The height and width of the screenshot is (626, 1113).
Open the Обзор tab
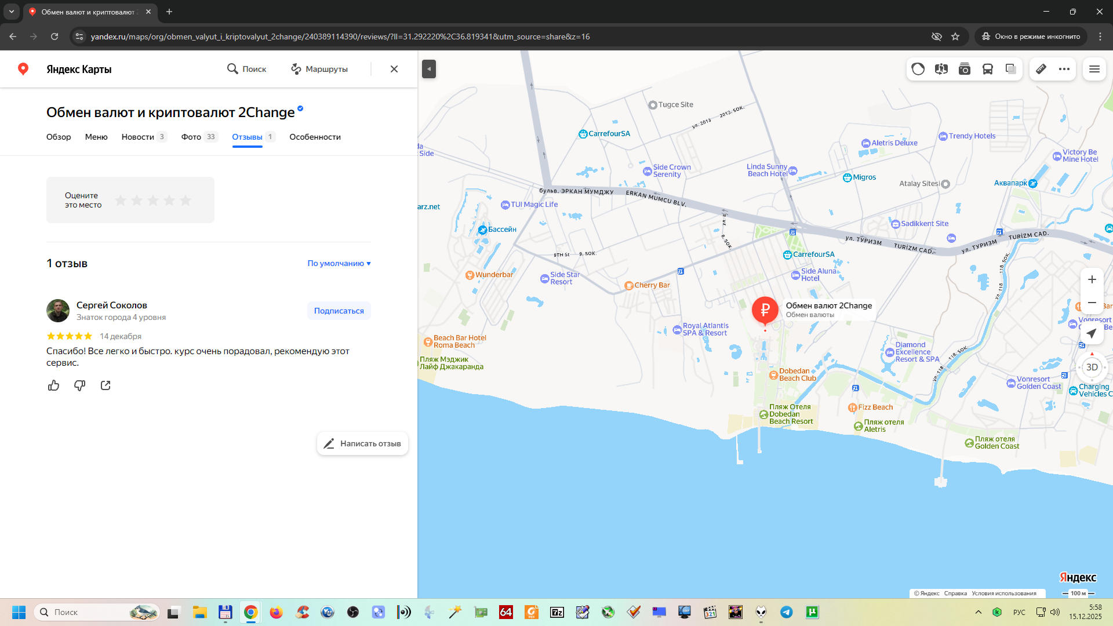59,137
